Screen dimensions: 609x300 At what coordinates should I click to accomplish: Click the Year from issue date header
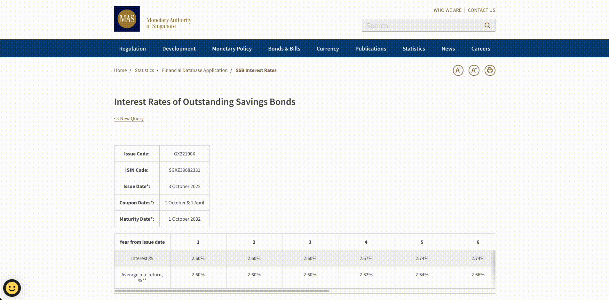click(x=142, y=242)
